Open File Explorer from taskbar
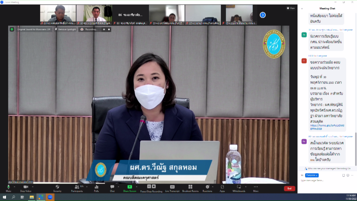The image size is (357, 201). click(x=32, y=197)
